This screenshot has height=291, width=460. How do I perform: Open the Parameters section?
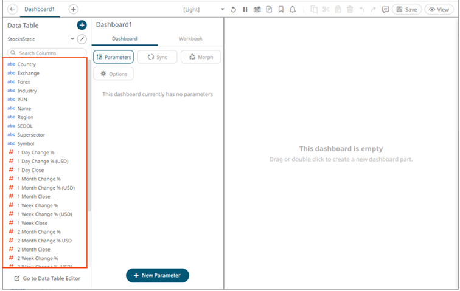pos(114,57)
